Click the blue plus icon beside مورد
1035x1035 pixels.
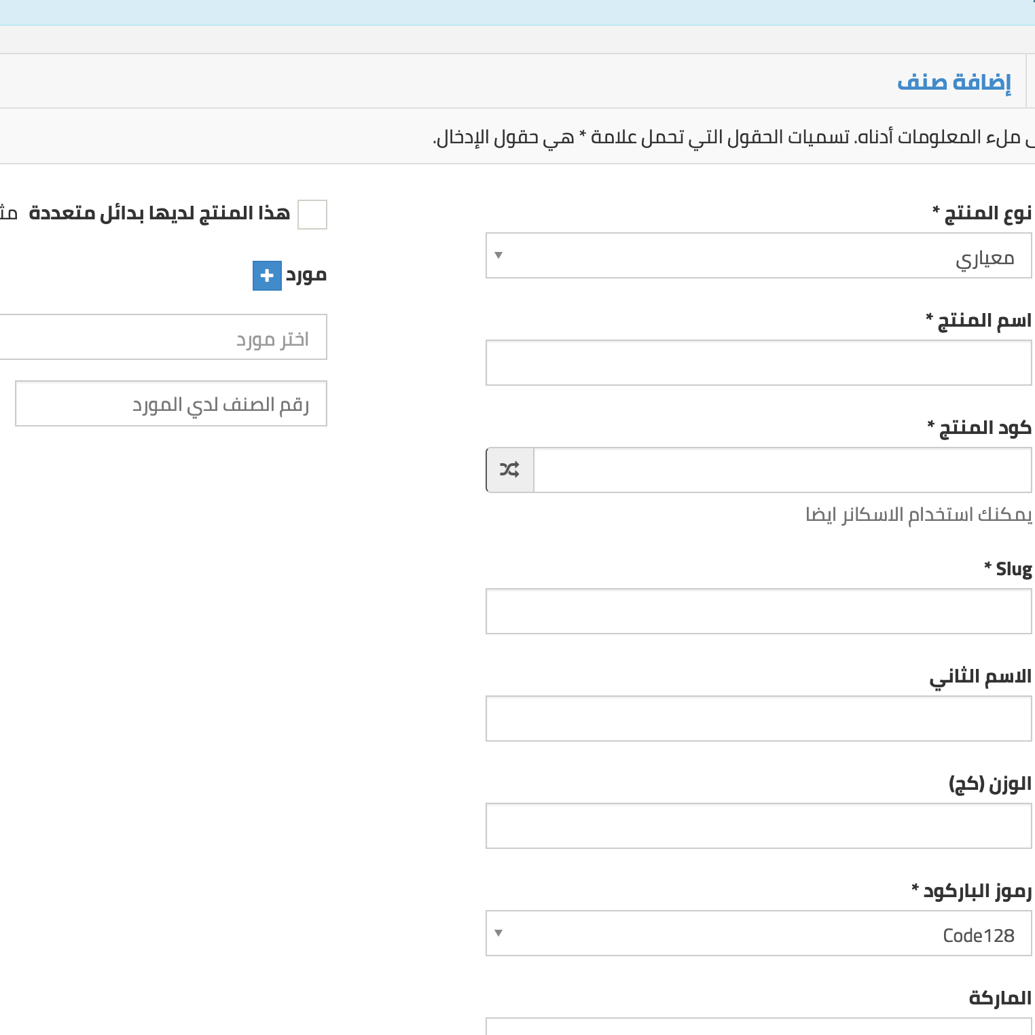(267, 276)
